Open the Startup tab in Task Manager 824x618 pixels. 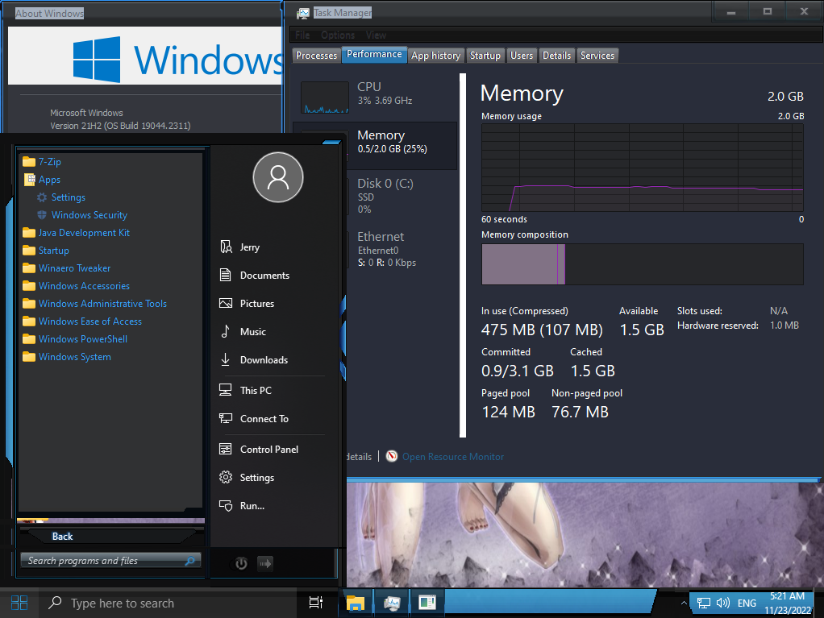(x=485, y=56)
